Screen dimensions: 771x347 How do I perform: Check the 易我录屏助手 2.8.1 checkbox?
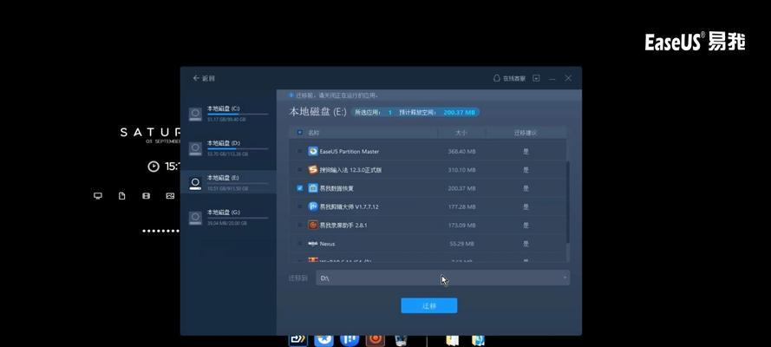[x=300, y=225]
